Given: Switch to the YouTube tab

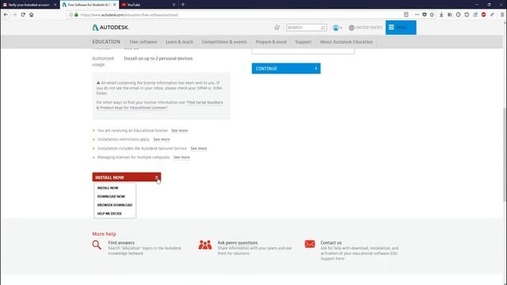Looking at the screenshot, I should tap(147, 5).
